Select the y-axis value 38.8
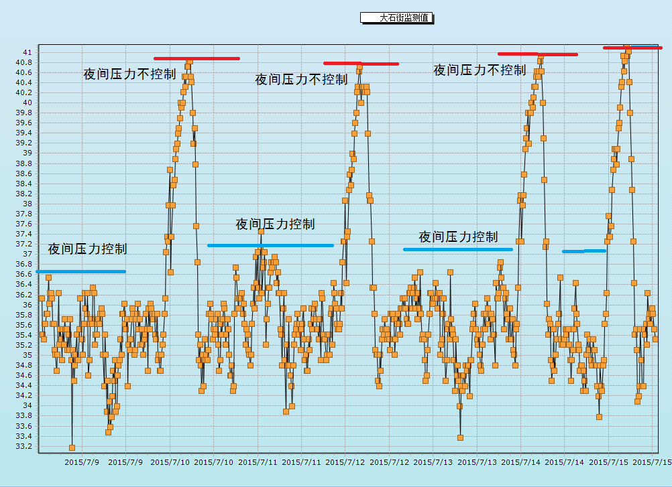The width and height of the screenshot is (672, 487). [x=24, y=163]
